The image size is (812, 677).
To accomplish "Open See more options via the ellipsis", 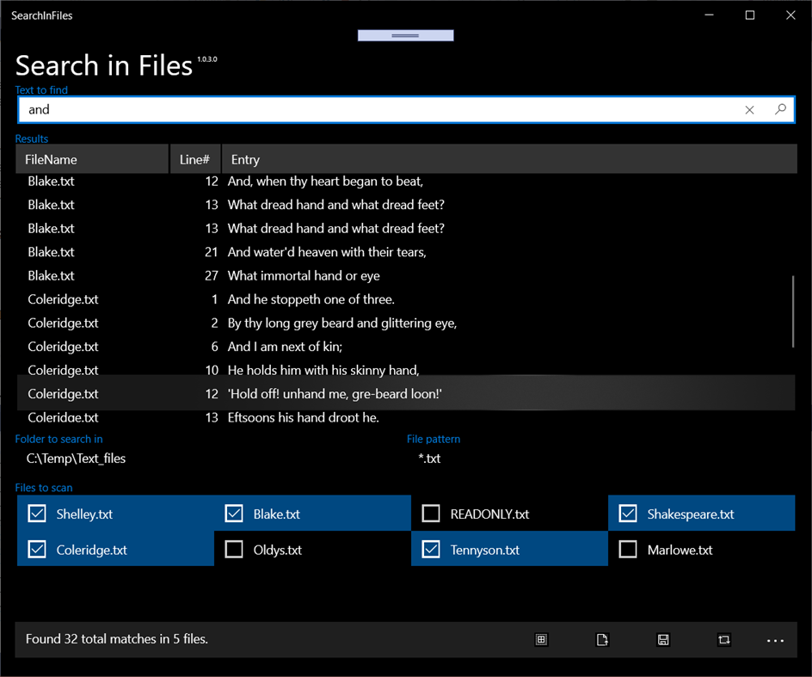I will [776, 640].
